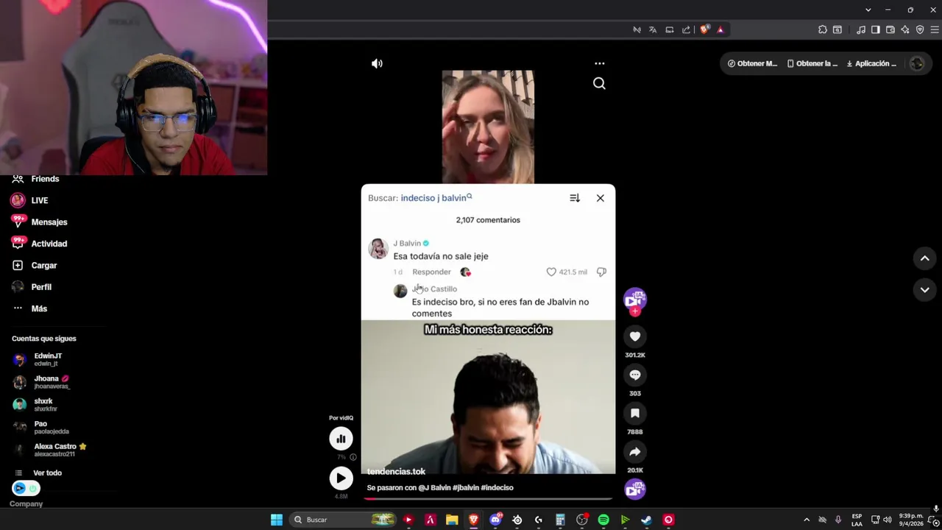
Task: Click the comment search field 'indeciso j balvin'
Action: pos(436,198)
